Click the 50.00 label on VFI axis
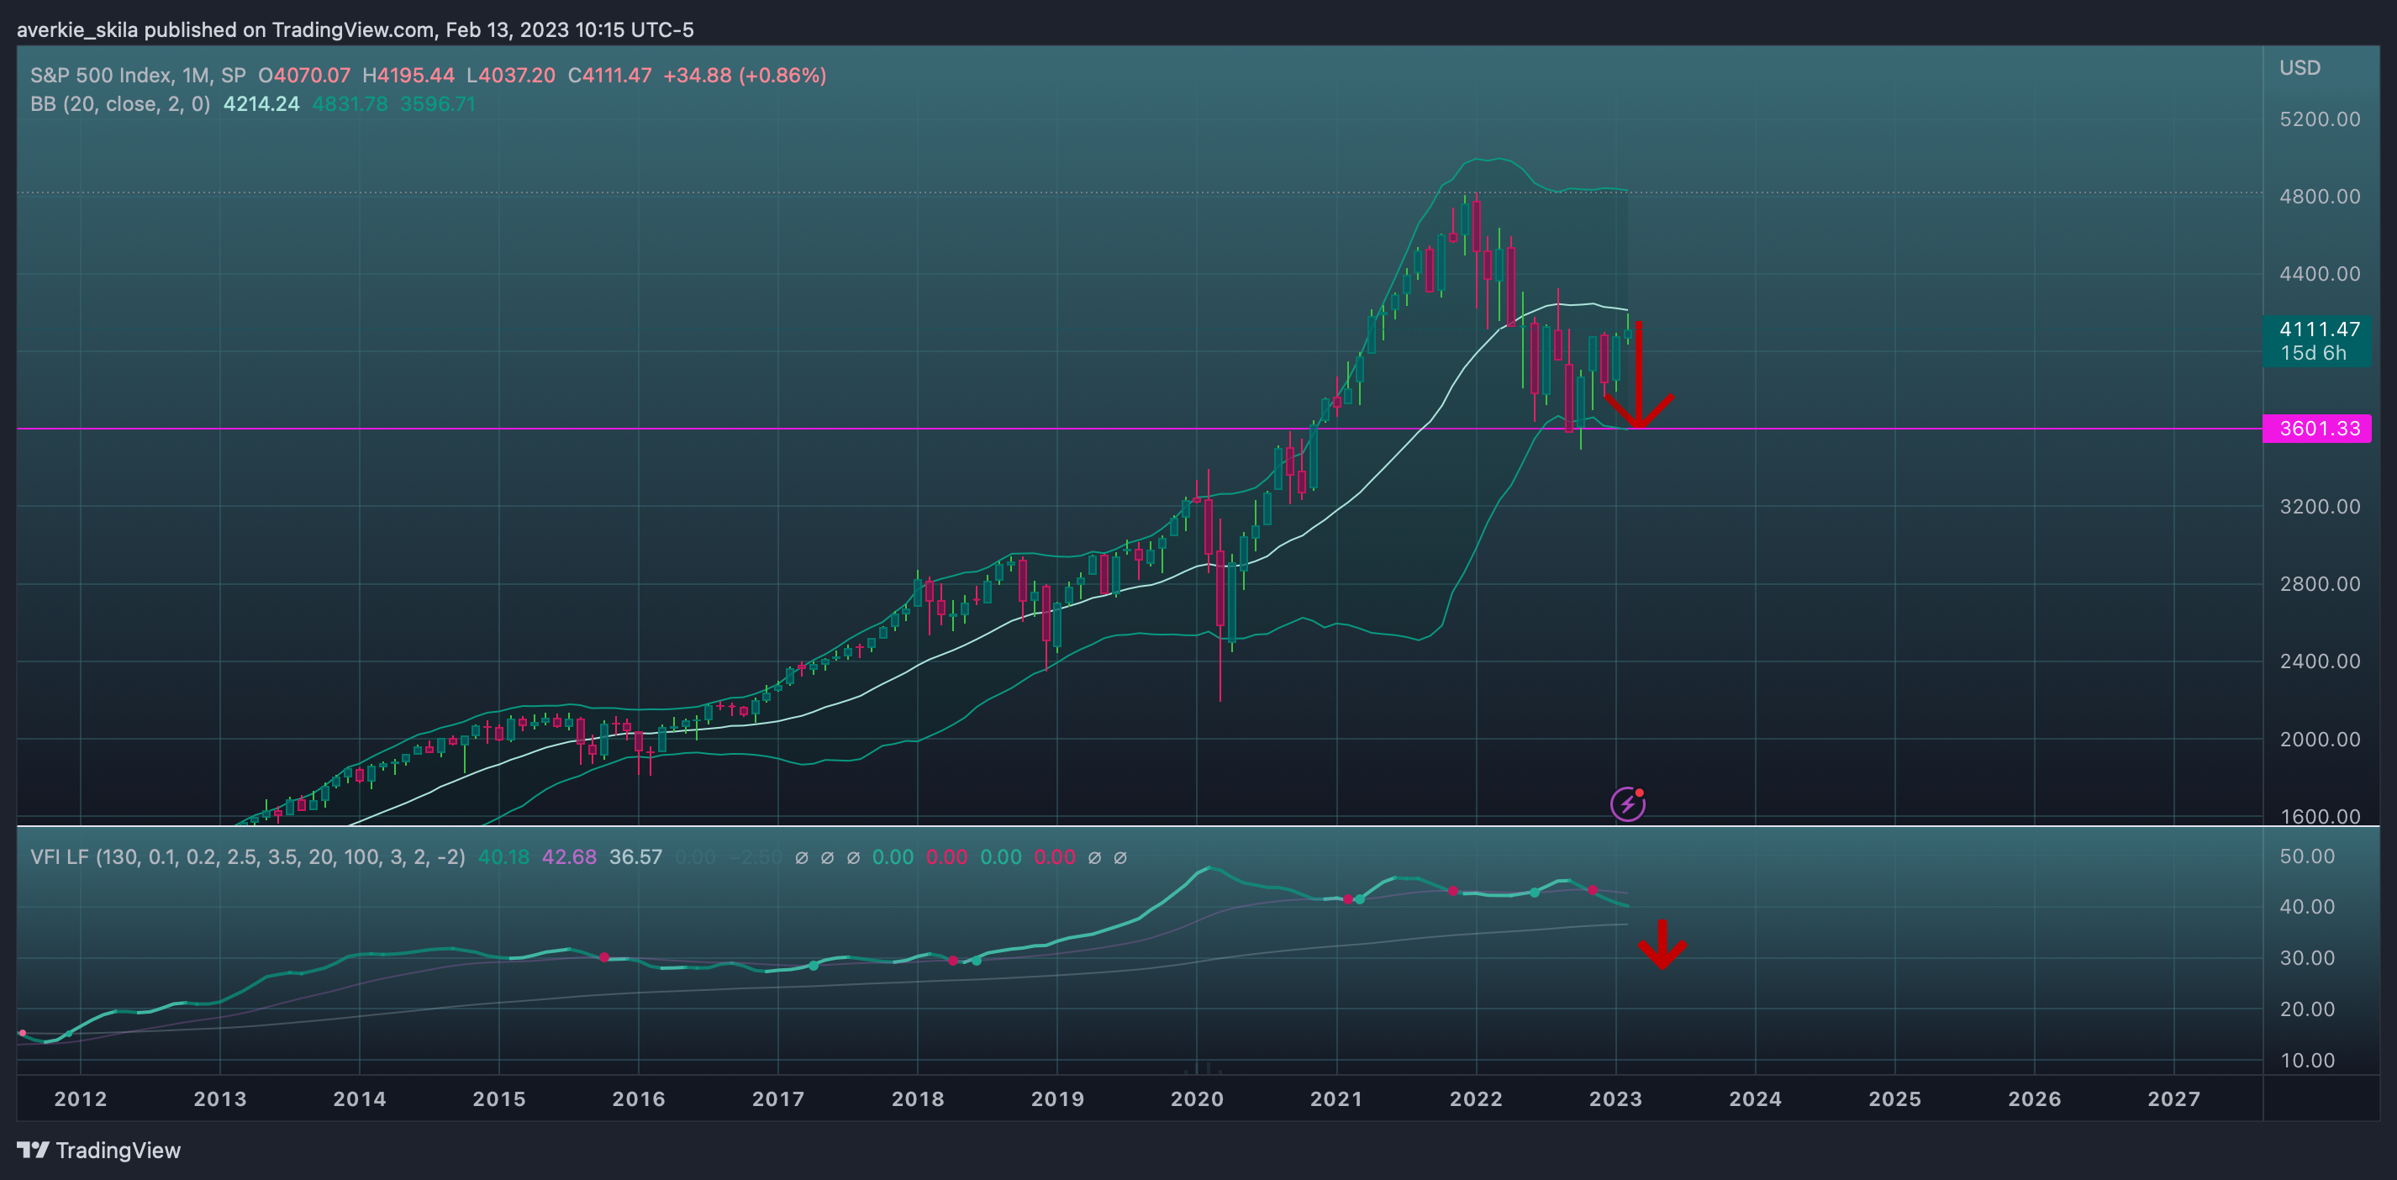Screen dimensions: 2397x1180 [2308, 856]
